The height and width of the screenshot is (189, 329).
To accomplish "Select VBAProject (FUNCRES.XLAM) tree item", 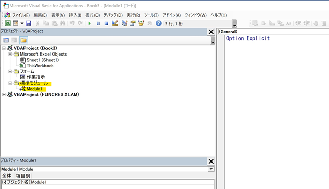I will pyautogui.click(x=46, y=95).
